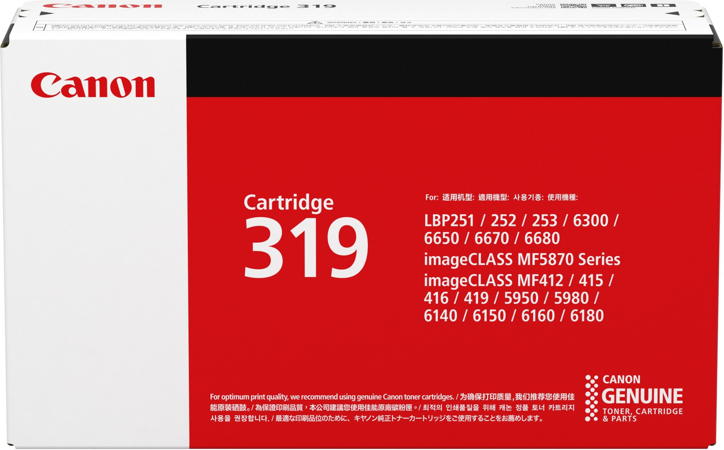This screenshot has height=450, width=724.
Task: Click the red Canon logo on white panel
Action: [93, 86]
